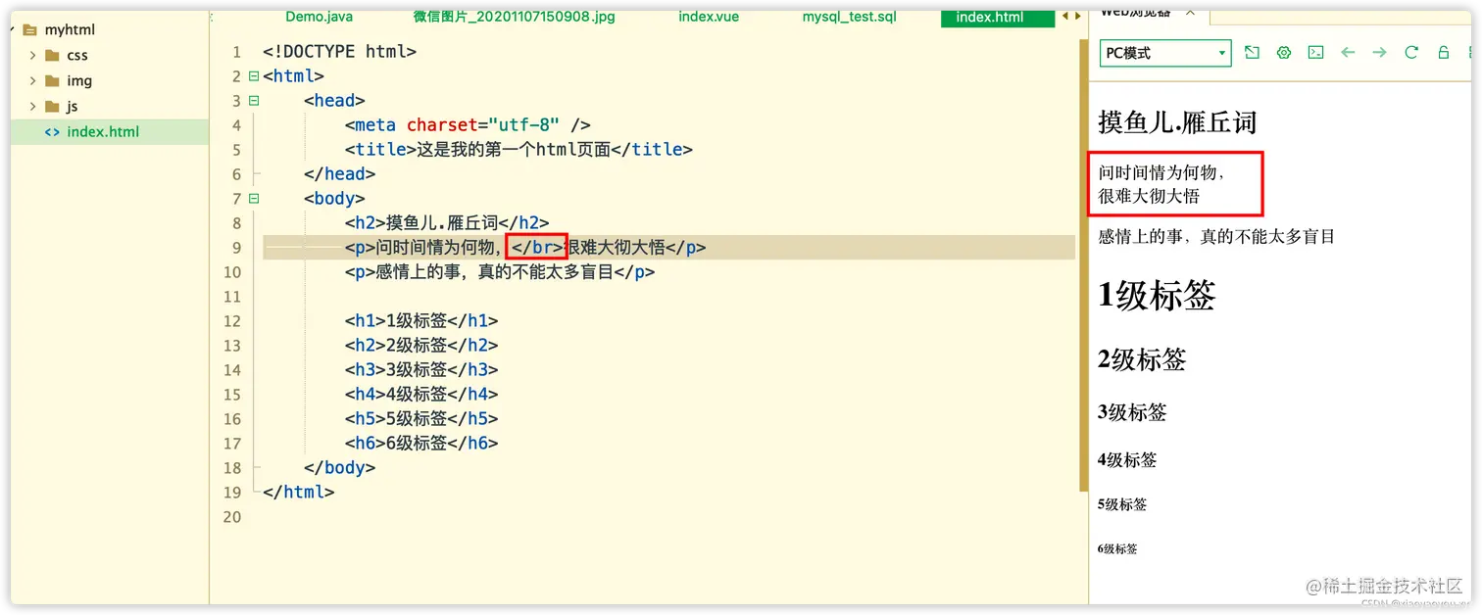Click the preview heading 1级标签
Viewport: 1482px width, 615px height.
(1157, 295)
